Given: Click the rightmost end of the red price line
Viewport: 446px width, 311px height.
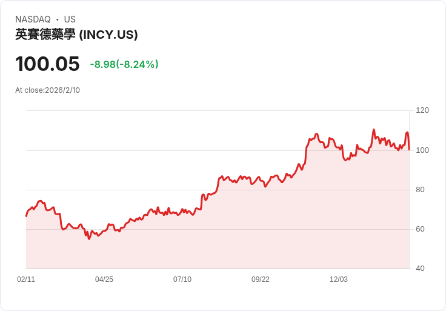Looking at the screenshot, I should click(x=409, y=149).
